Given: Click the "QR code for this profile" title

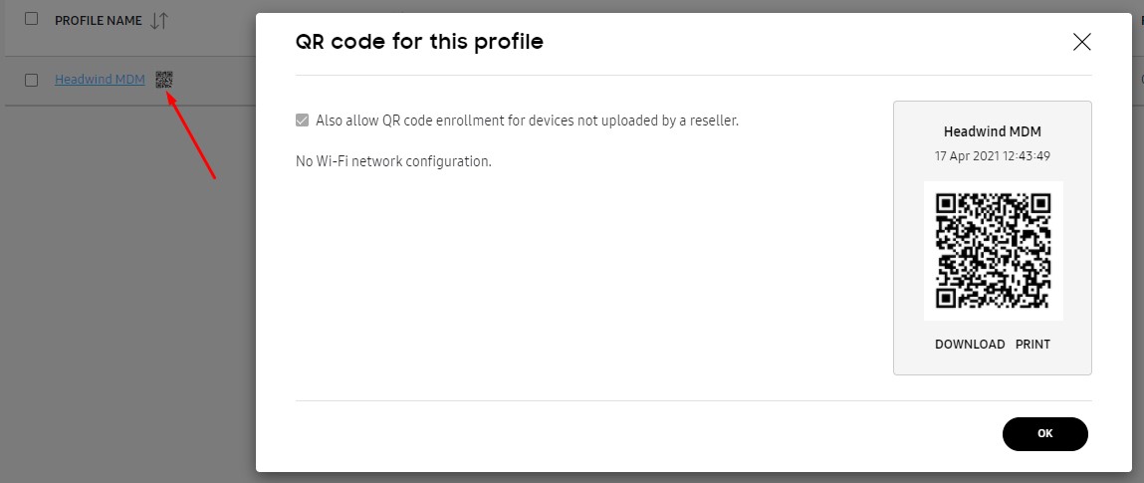Looking at the screenshot, I should click(419, 42).
